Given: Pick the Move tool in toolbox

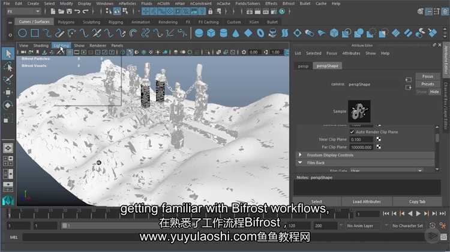Looking at the screenshot, I should coord(8,92).
